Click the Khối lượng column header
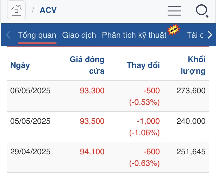Screen dimensions: 216x173 click(x=193, y=65)
